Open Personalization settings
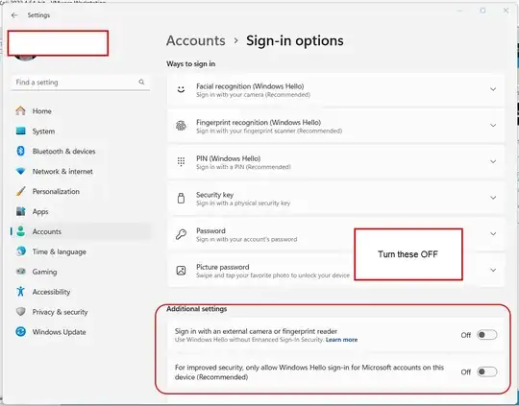Image resolution: width=519 pixels, height=406 pixels. [x=81, y=191]
